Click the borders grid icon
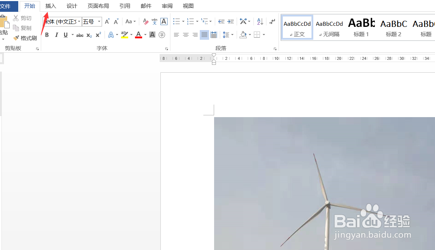435x250 pixels. (257, 35)
